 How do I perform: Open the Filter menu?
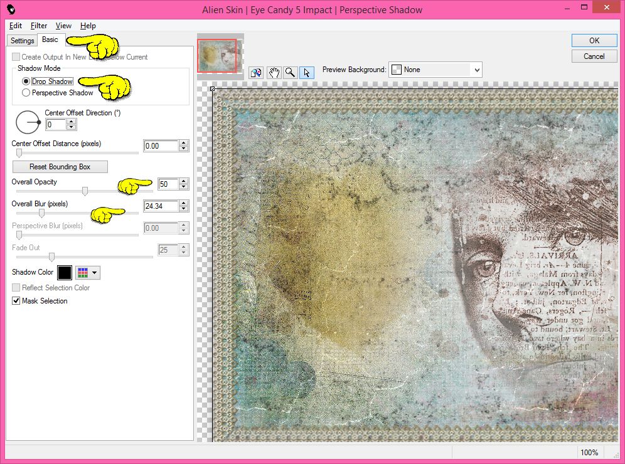point(39,26)
